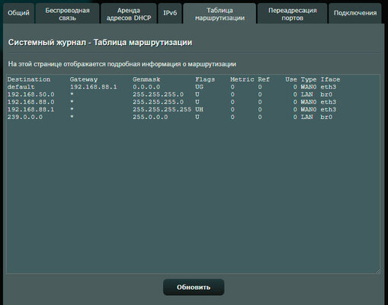
Task: Select the IPv6 tab
Action: pos(170,13)
